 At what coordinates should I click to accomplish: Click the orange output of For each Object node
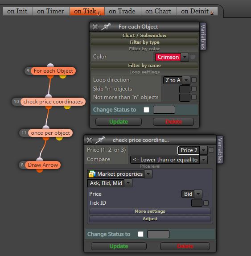click(x=50, y=76)
